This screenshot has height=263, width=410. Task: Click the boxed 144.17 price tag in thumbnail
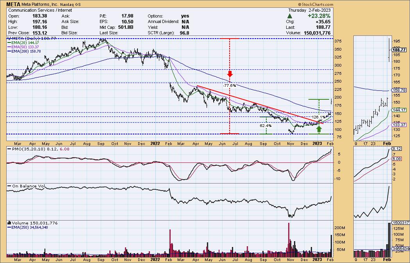point(399,110)
